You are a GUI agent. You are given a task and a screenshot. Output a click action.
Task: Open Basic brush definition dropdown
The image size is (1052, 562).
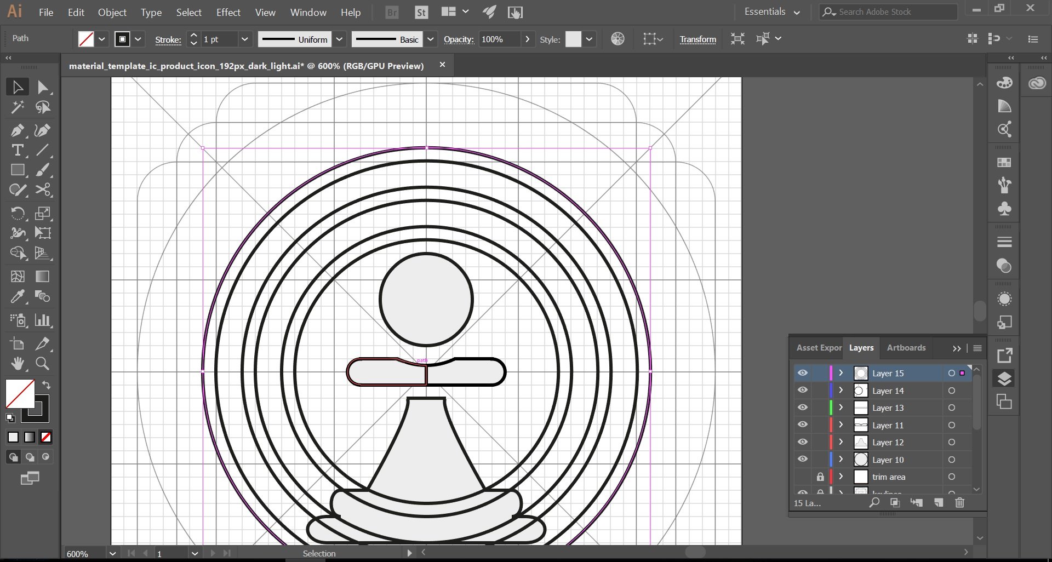coord(431,39)
